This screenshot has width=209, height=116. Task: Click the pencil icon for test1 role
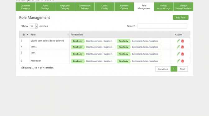coord(178,47)
